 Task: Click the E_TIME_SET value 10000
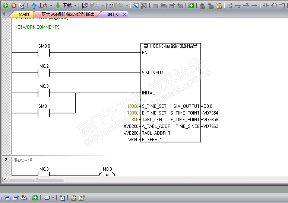(133, 113)
